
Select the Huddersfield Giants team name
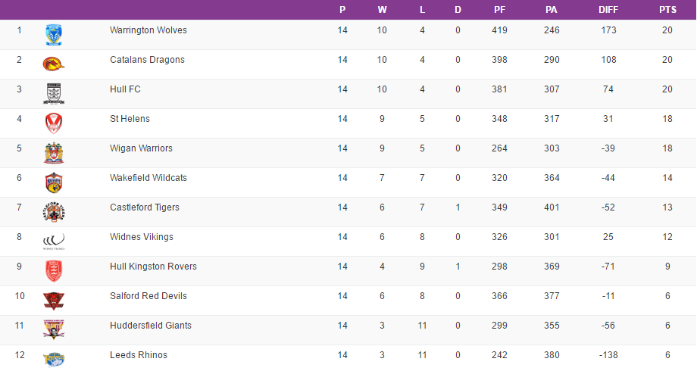[x=151, y=326]
